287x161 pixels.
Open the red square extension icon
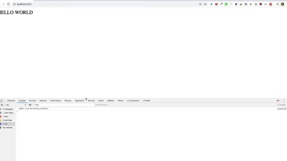pyautogui.click(x=270, y=4)
